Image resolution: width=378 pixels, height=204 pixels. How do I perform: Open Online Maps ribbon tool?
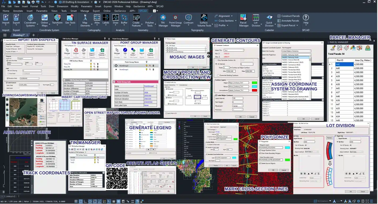pos(44,20)
